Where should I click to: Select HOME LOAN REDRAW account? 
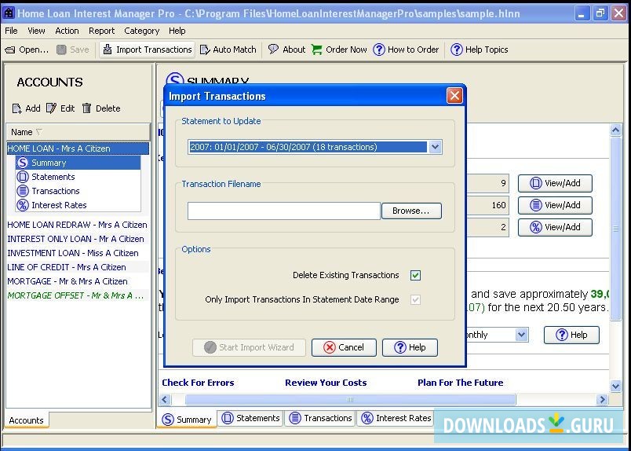(77, 225)
